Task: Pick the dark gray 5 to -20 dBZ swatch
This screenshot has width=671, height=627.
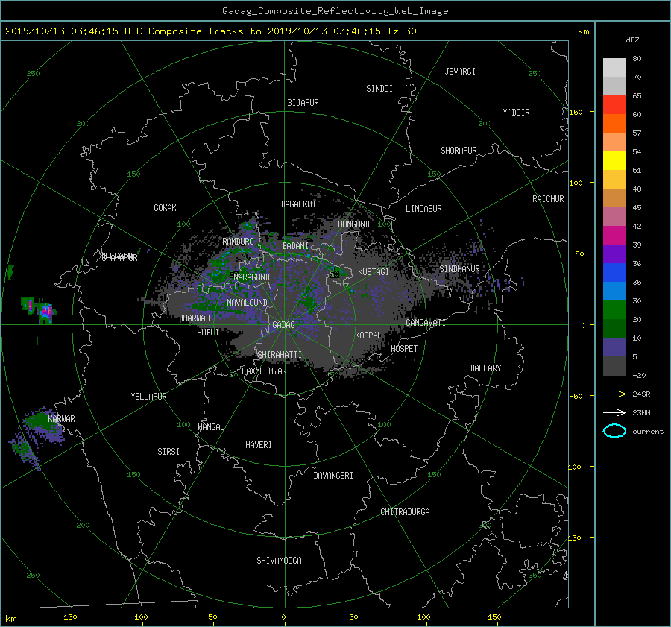Action: [614, 365]
